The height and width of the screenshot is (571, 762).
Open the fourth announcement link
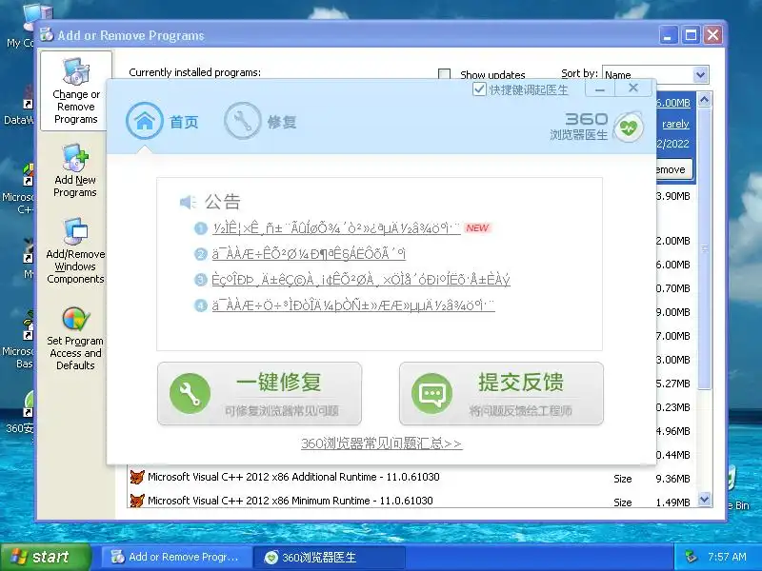coord(353,305)
